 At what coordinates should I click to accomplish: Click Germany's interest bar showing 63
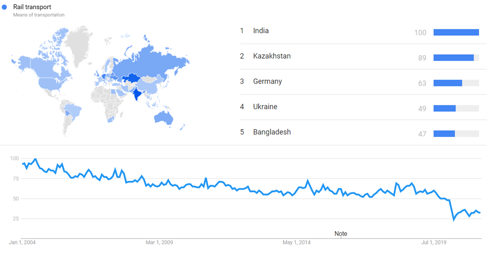448,83
